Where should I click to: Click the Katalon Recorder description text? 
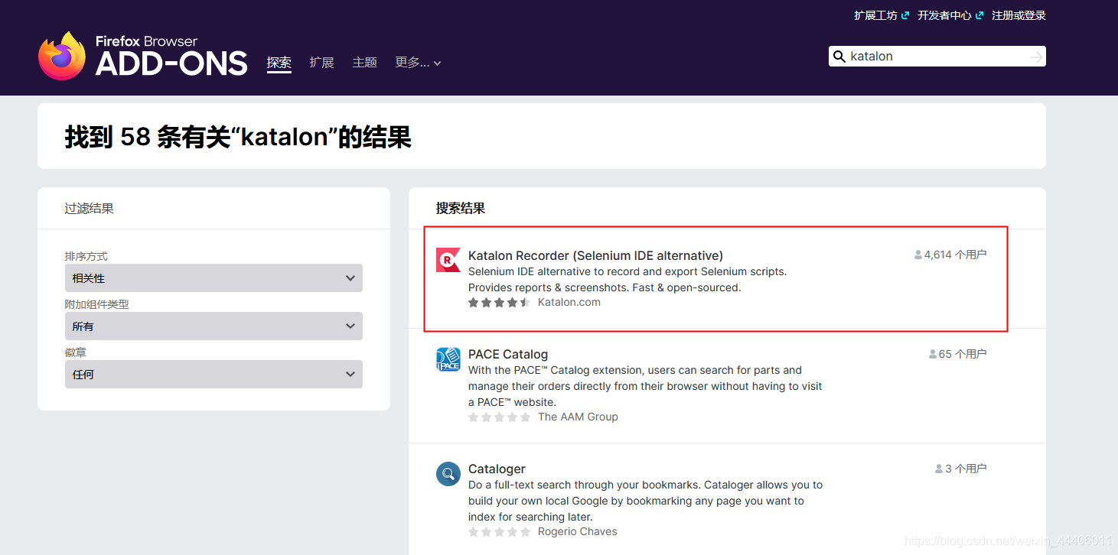[627, 280]
